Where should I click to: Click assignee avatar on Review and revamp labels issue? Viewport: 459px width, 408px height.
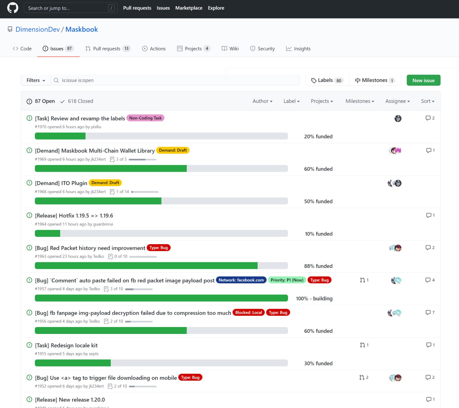click(398, 118)
